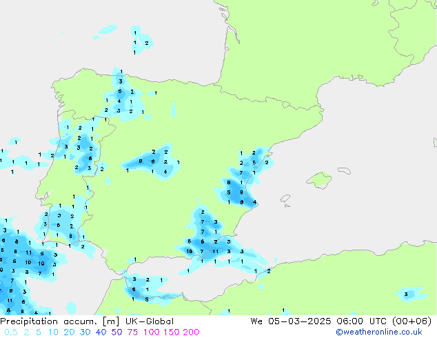Select the 0.5 legend value
This screenshot has height=338, width=437.
click(x=11, y=332)
